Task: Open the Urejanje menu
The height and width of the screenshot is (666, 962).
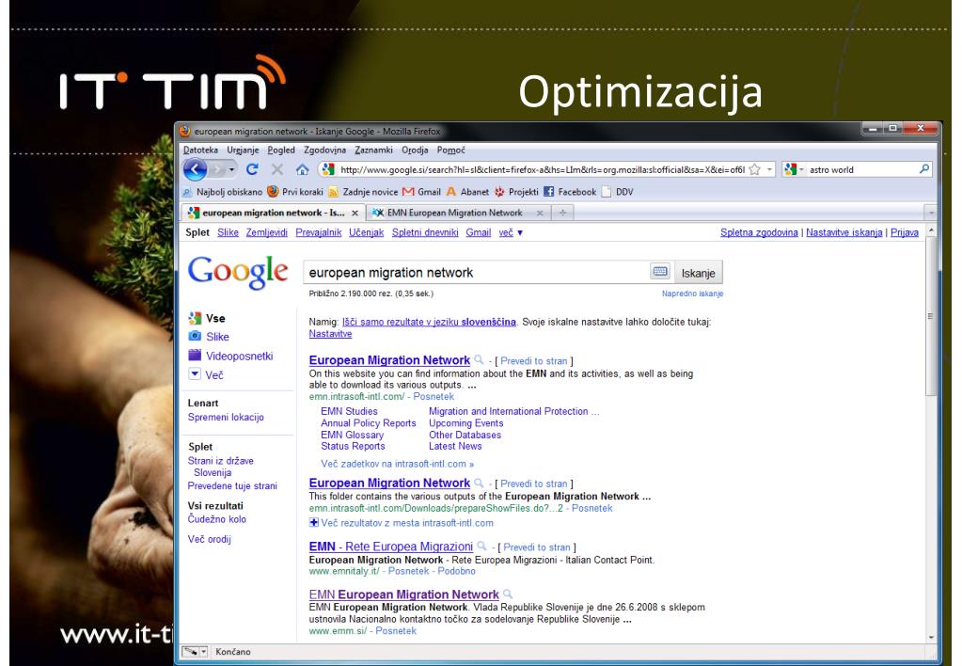Action: click(243, 150)
